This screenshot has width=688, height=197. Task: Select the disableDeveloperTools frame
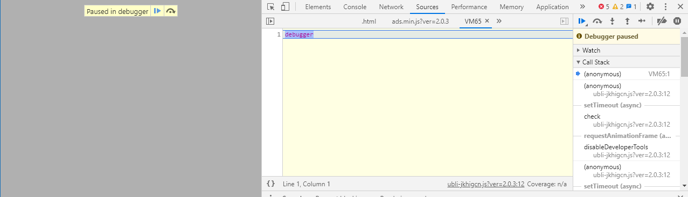click(627, 151)
